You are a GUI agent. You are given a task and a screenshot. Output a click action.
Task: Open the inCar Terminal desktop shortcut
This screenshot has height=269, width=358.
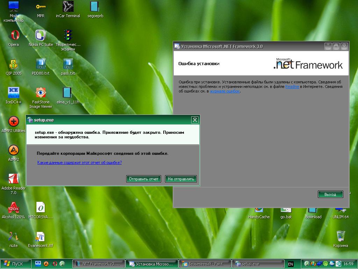(68, 7)
